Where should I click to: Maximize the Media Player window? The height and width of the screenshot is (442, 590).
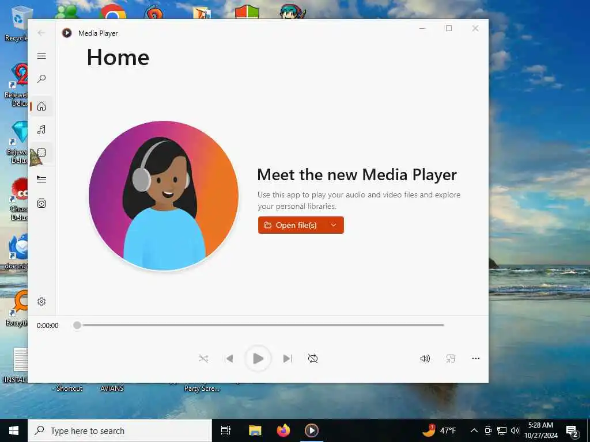tap(449, 28)
